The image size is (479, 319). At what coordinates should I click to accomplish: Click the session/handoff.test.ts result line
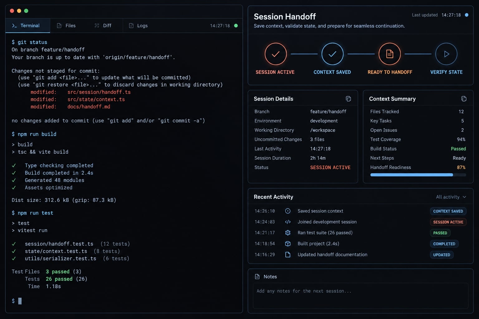[x=71, y=244]
